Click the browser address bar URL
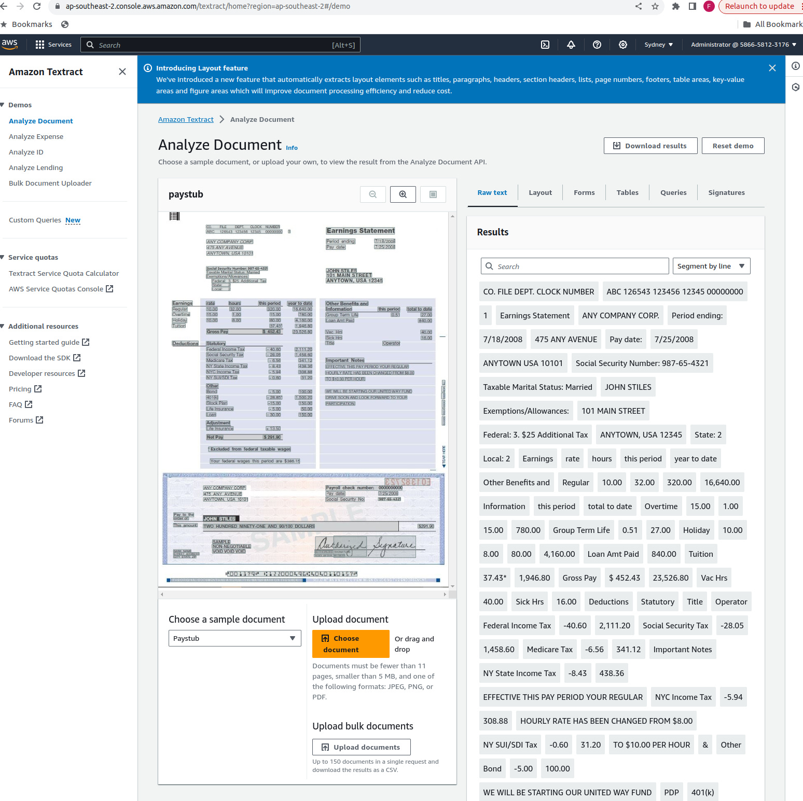 click(x=207, y=6)
